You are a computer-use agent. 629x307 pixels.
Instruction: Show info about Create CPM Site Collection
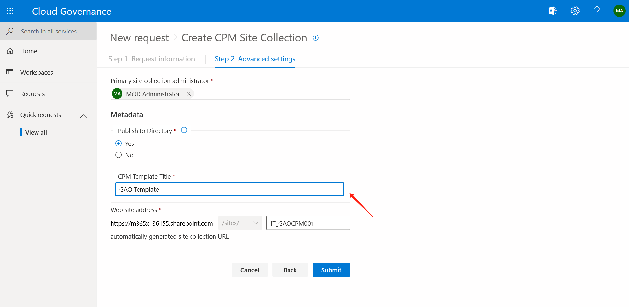[x=315, y=38]
